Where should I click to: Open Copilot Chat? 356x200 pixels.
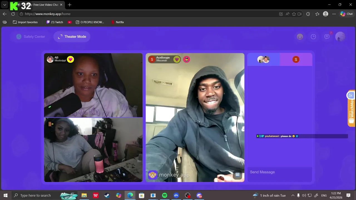click(x=347, y=14)
